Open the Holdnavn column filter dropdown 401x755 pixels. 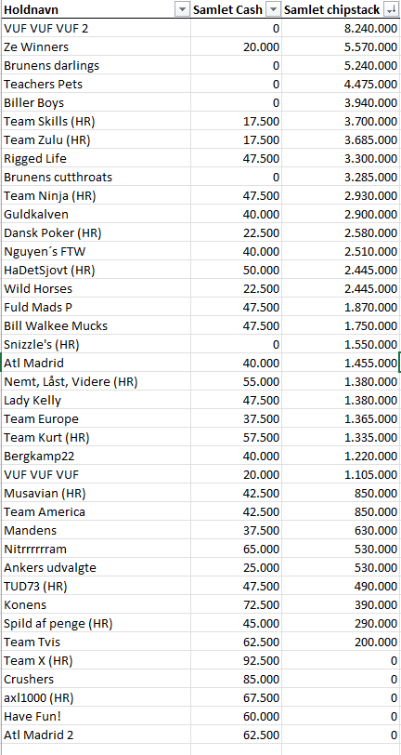click(182, 9)
